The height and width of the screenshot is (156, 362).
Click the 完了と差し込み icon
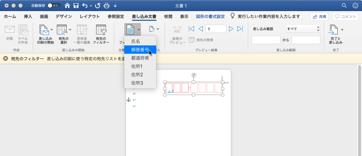coord(334,30)
